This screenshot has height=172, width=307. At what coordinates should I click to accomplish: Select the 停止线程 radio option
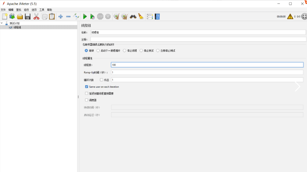pos(124,51)
